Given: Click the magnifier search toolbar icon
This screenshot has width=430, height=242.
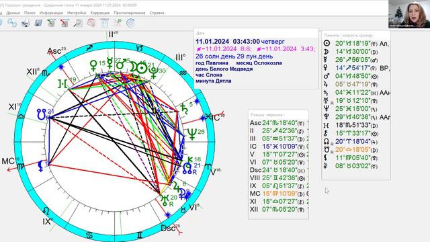Looking at the screenshot, I should (x=78, y=23).
